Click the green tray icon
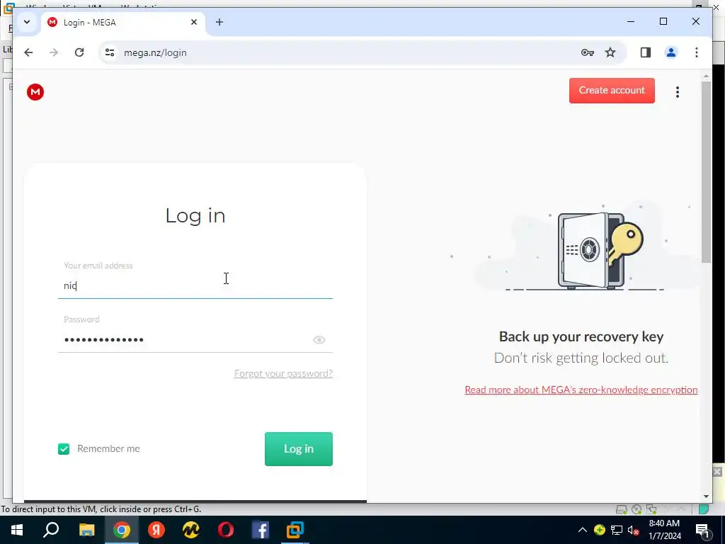Viewport: 725px width, 544px height. [599, 530]
